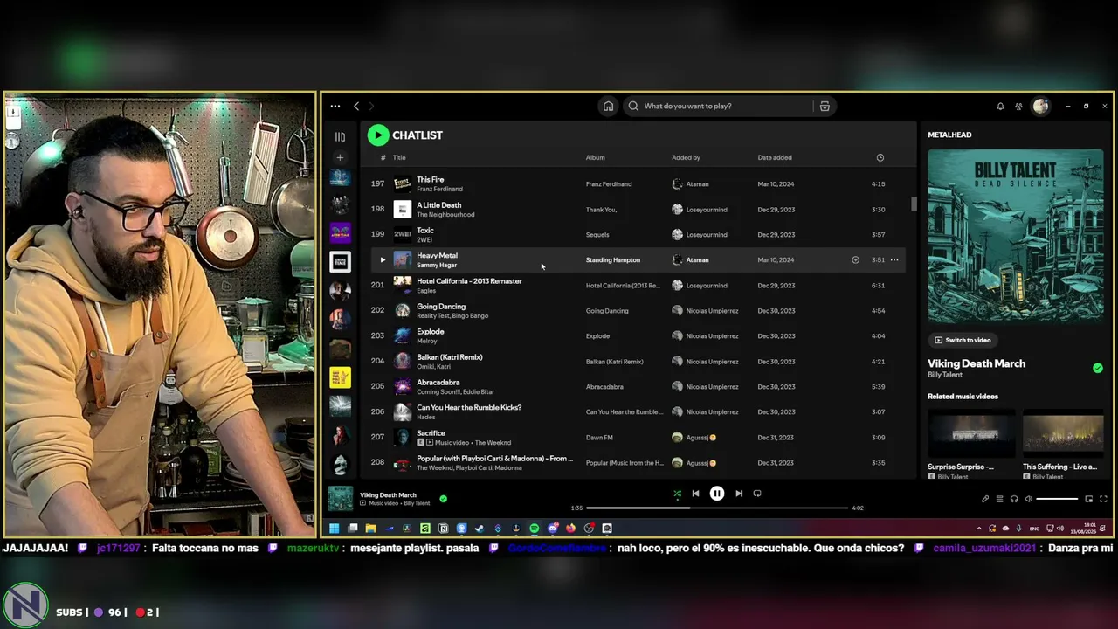Show hidden system tray icons
Viewport: 1118px width, 629px height.
[978, 528]
